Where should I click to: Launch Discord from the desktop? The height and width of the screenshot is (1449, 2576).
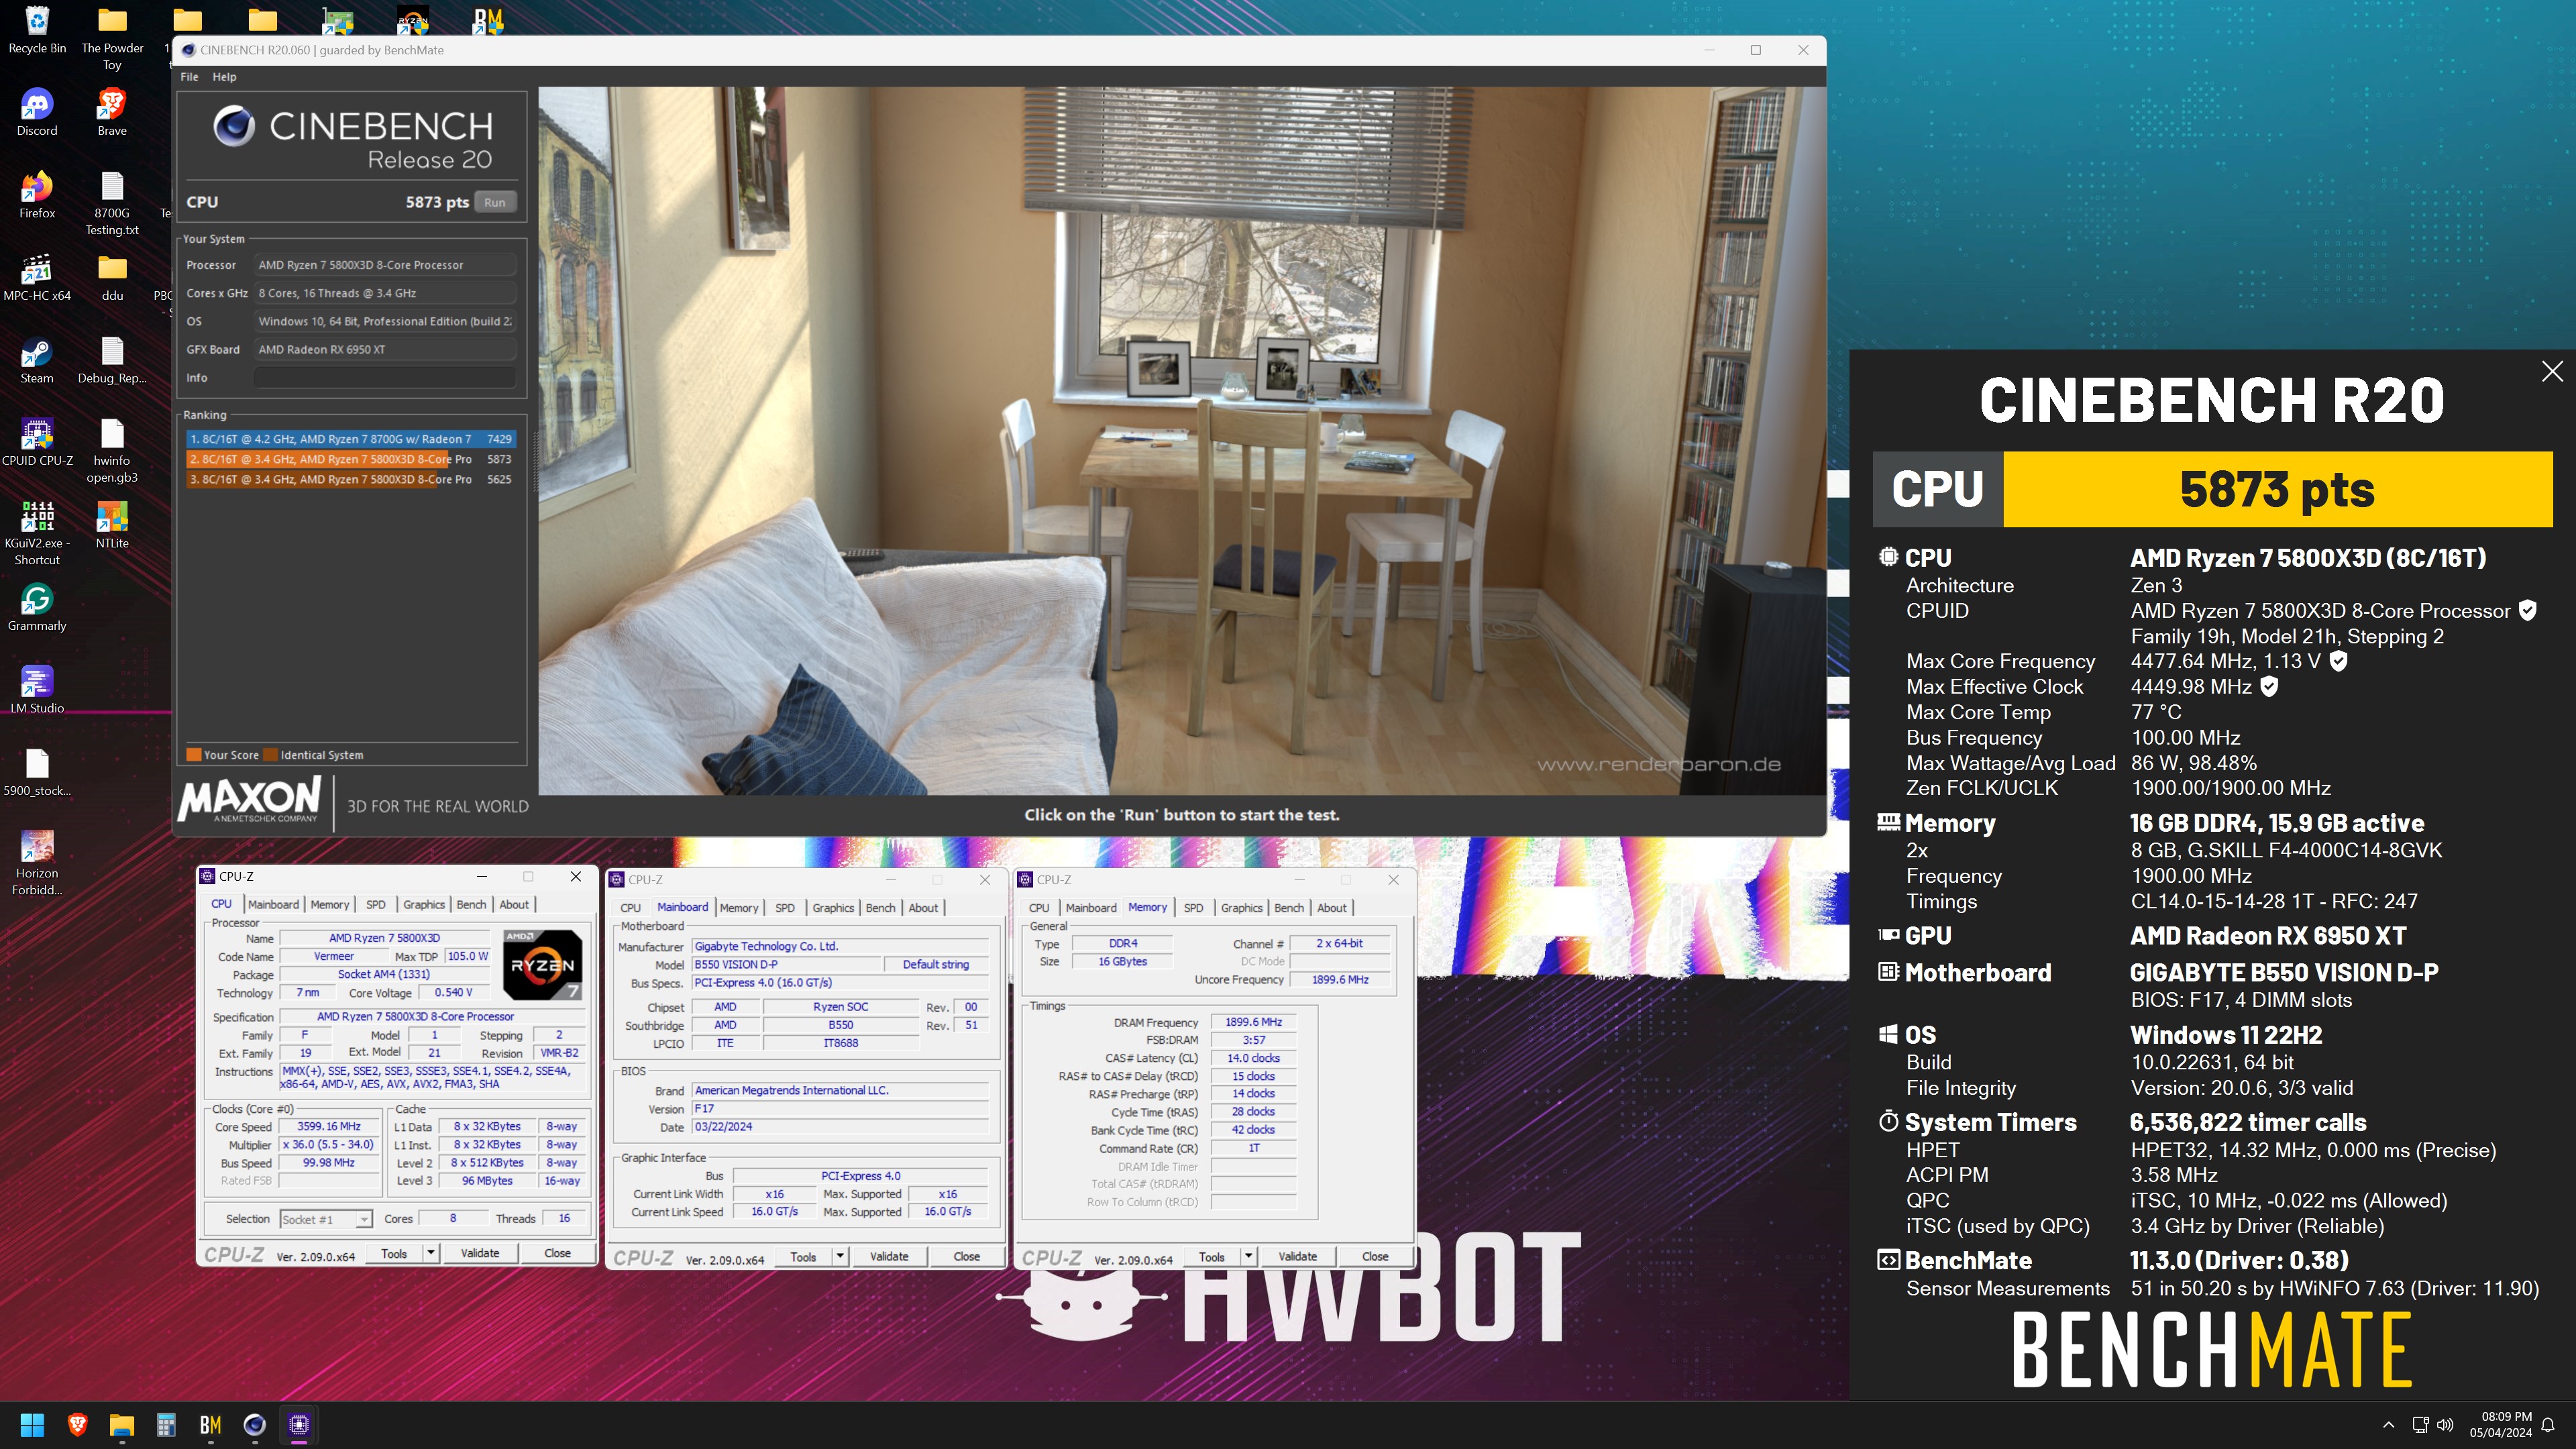pyautogui.click(x=37, y=112)
